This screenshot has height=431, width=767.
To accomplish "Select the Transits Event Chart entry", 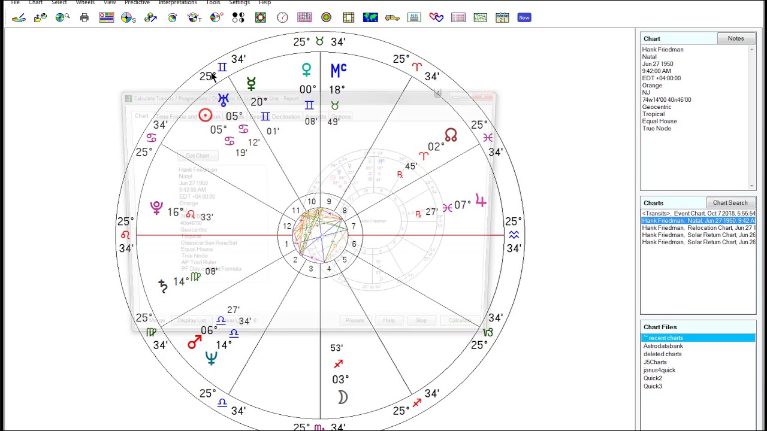I will (698, 213).
